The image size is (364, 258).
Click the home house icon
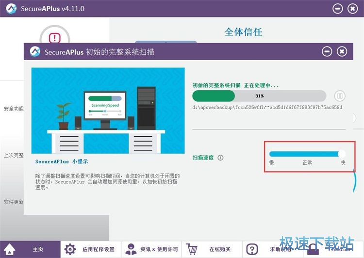(9, 249)
